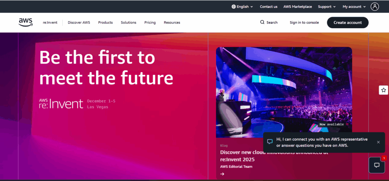Viewport: 389px width, 181px height.
Task: Click the AWS logo
Action: (25, 22)
